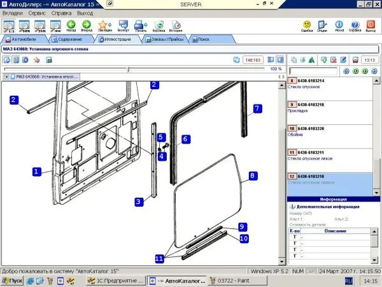
Task: Click callout number 8 on the glass
Action: (253, 175)
